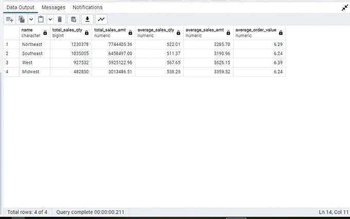Click the cell with value 6.29

(x=259, y=44)
